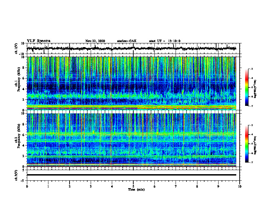Click time axis tick label "9"
This screenshot has height=209, width=270.
point(218,186)
